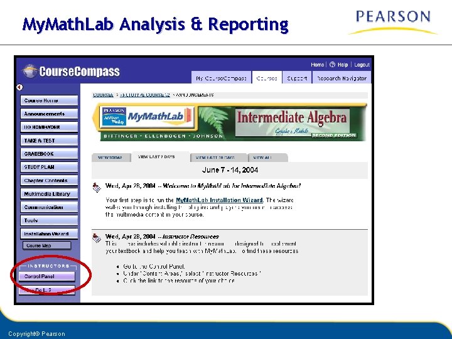Click the 'BITTINGER - ELLENBOGEN - JOHNSON' authors text
The height and width of the screenshot is (339, 452).
pos(163,136)
